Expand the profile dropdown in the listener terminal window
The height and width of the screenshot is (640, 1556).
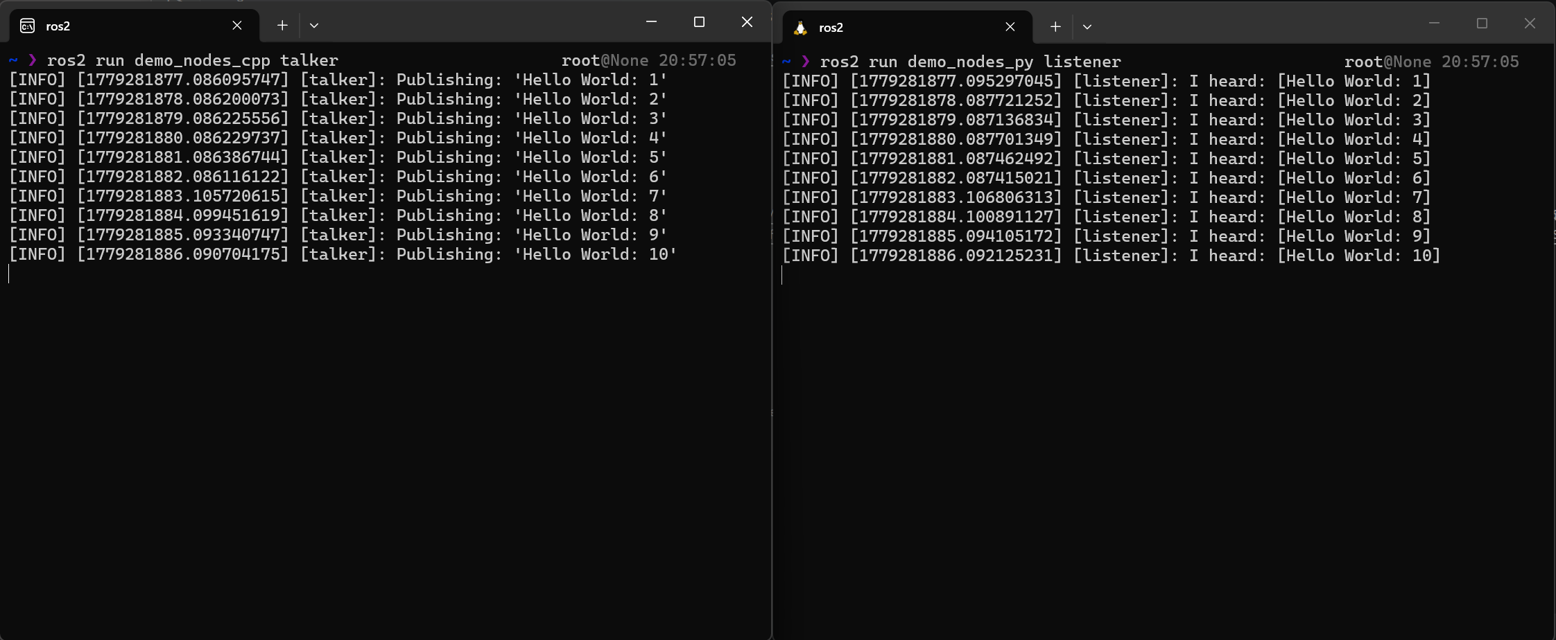[x=1087, y=27]
